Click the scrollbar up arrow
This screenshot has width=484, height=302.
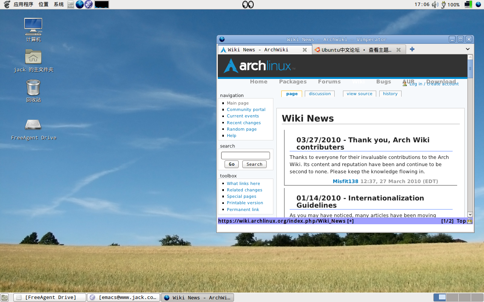(x=470, y=57)
